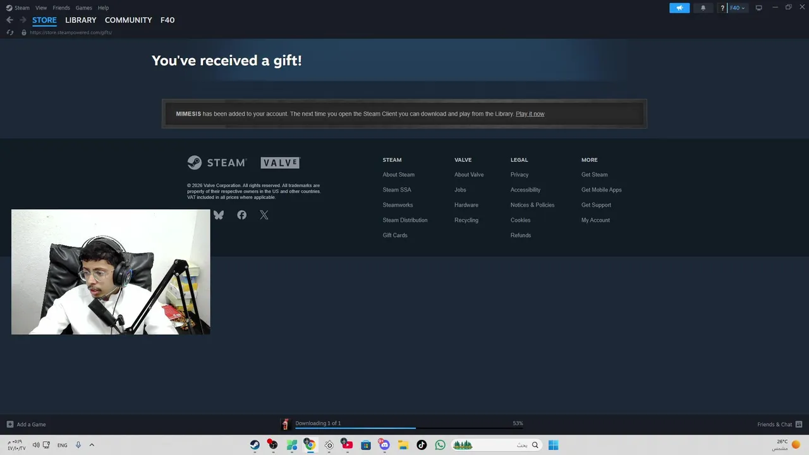Open the Steam Distribution link
Viewport: 809px width, 455px height.
pyautogui.click(x=405, y=220)
